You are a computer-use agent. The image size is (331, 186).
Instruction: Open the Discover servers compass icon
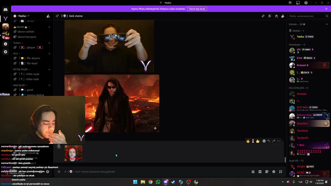(x=5, y=52)
